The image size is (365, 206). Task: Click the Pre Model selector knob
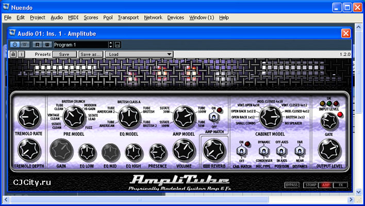[x=74, y=117]
